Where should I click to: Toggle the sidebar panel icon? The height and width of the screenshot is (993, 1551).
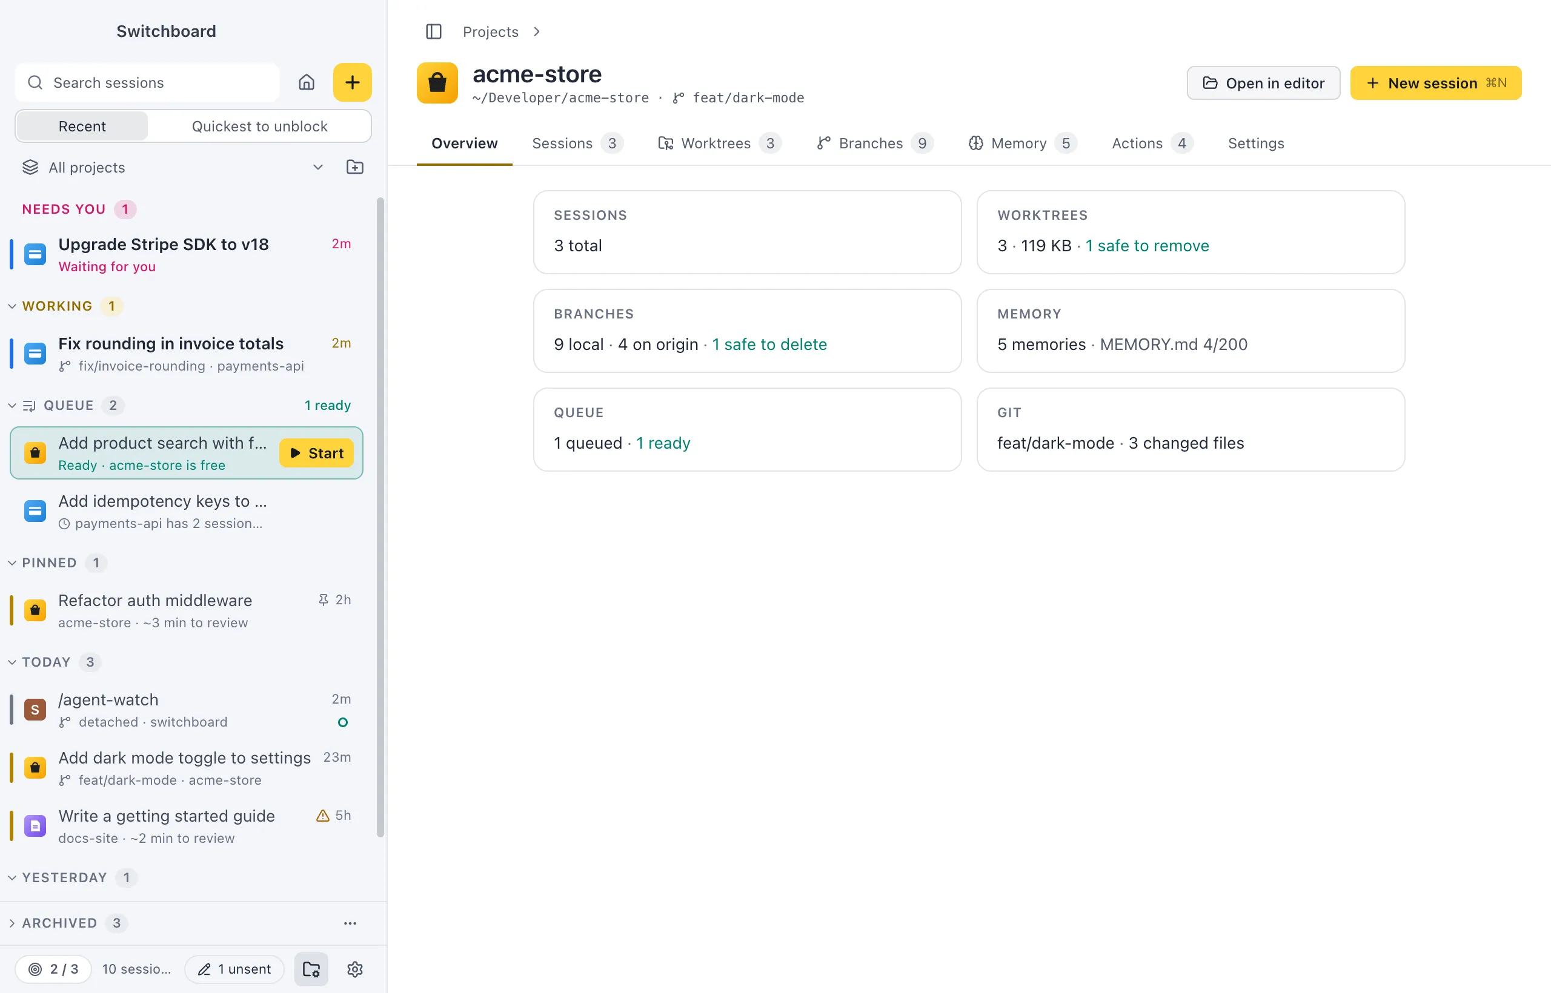point(434,31)
